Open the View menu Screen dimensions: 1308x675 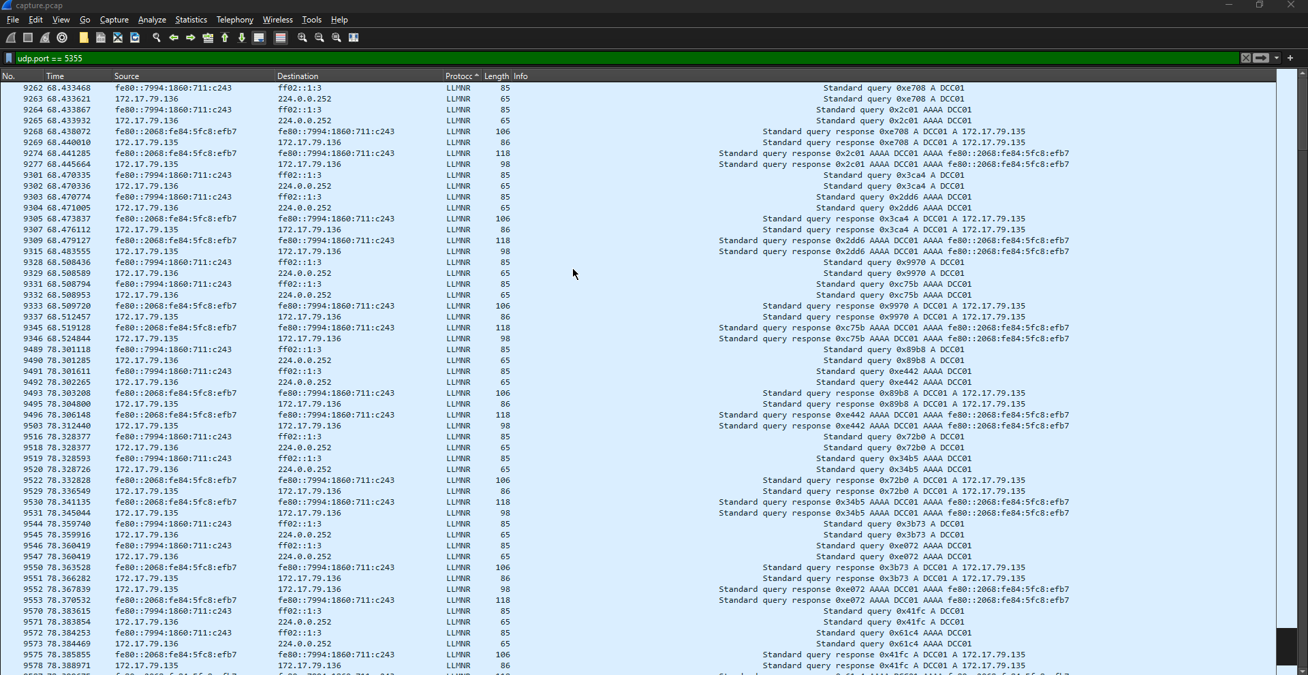pos(61,20)
